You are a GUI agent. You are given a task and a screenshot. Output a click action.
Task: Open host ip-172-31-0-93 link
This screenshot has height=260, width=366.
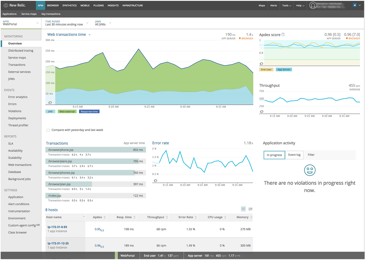(x=57, y=227)
